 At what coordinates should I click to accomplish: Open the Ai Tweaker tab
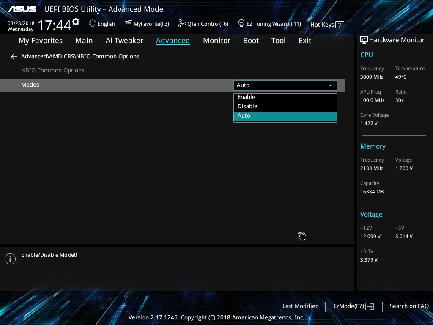pyautogui.click(x=124, y=41)
